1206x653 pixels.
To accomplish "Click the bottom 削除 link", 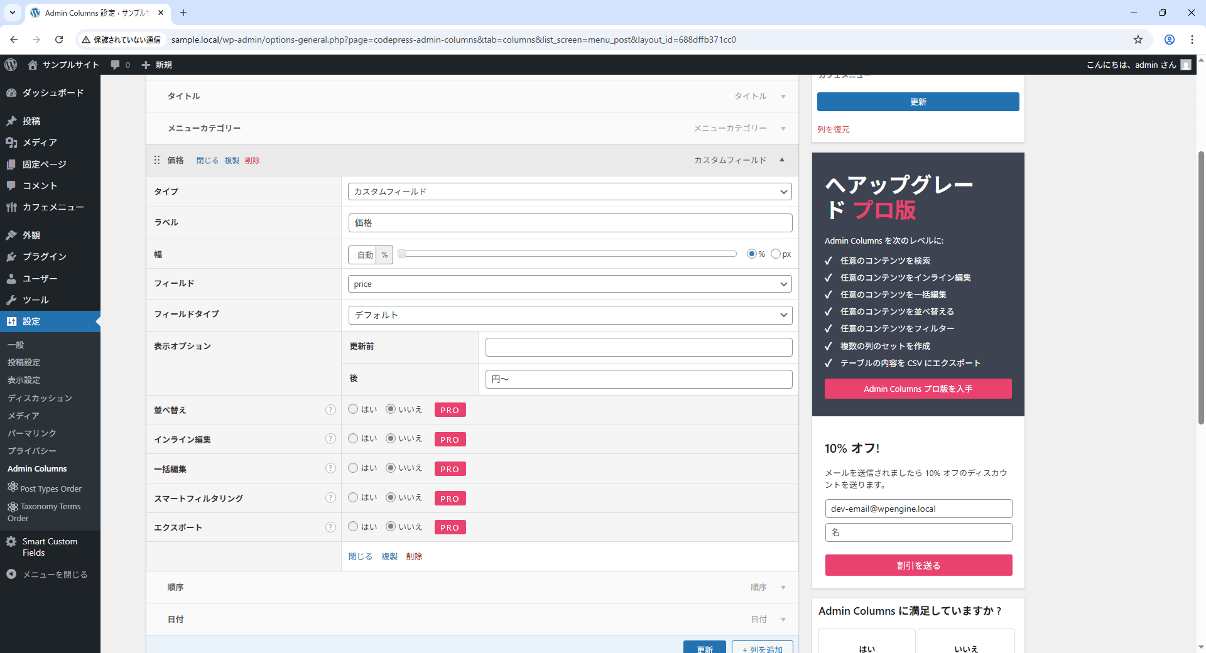I will pos(414,556).
